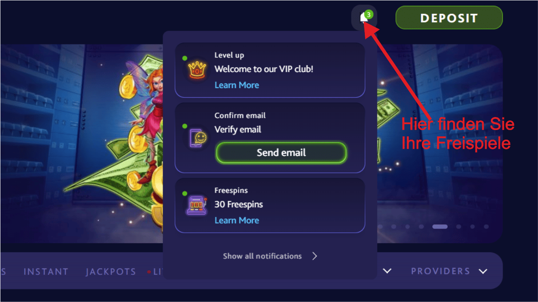Select the last banner carousel dot
The image size is (538, 302).
486,226
